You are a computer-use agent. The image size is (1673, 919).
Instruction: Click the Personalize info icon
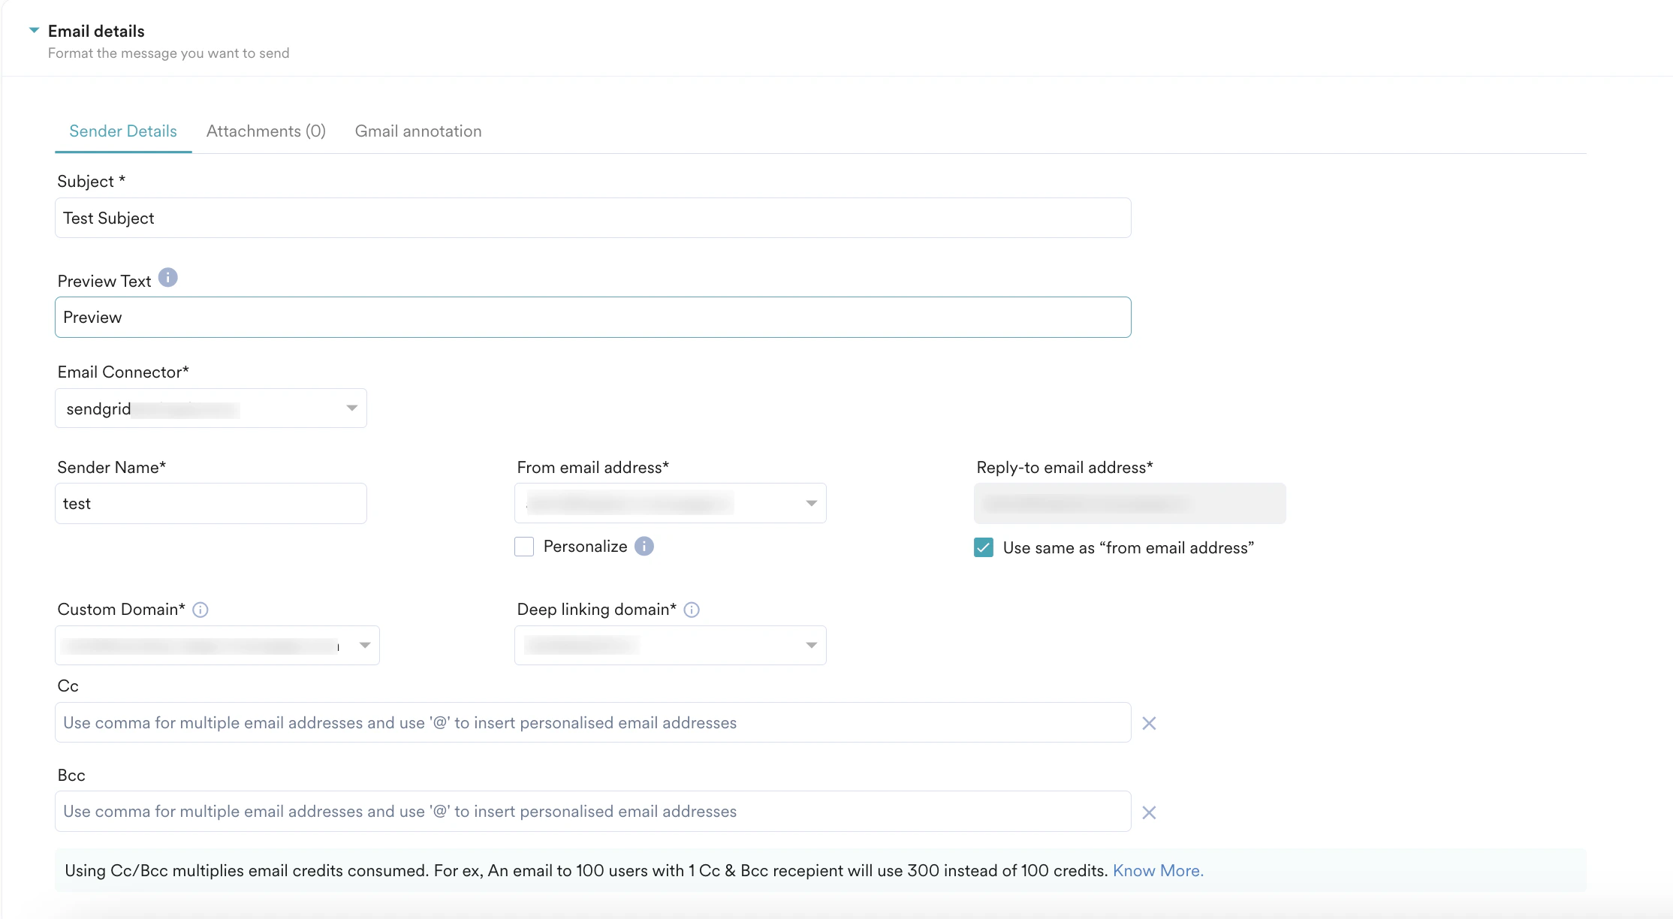(644, 547)
